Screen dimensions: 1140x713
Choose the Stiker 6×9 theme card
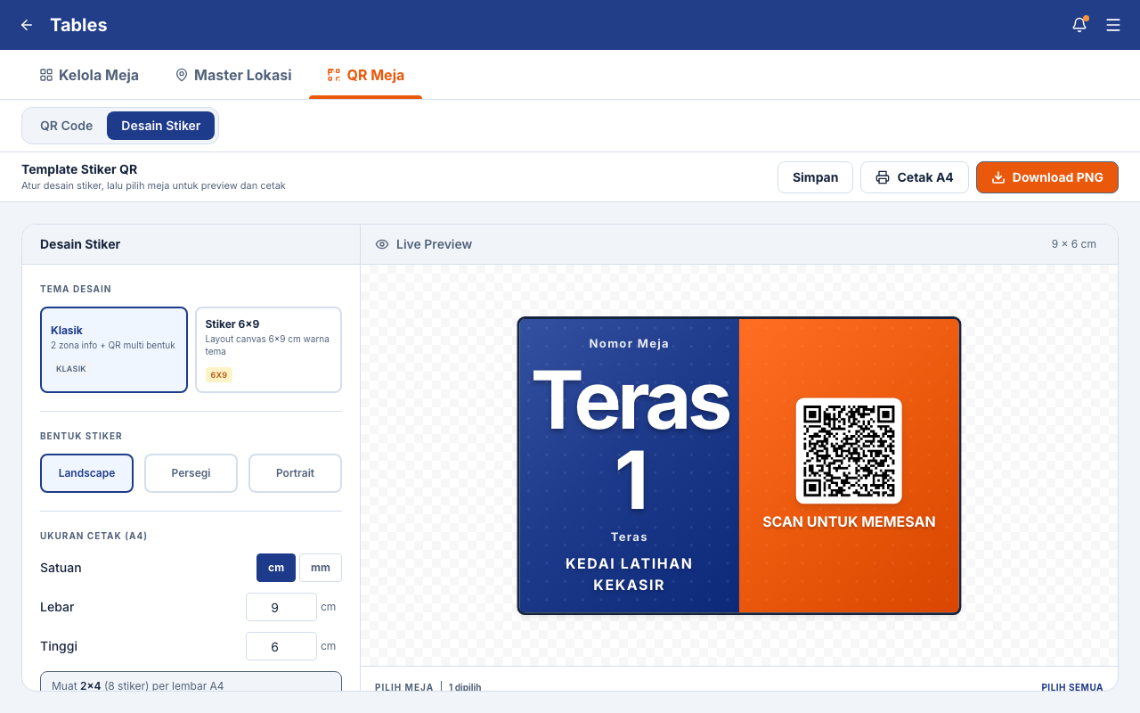[268, 349]
